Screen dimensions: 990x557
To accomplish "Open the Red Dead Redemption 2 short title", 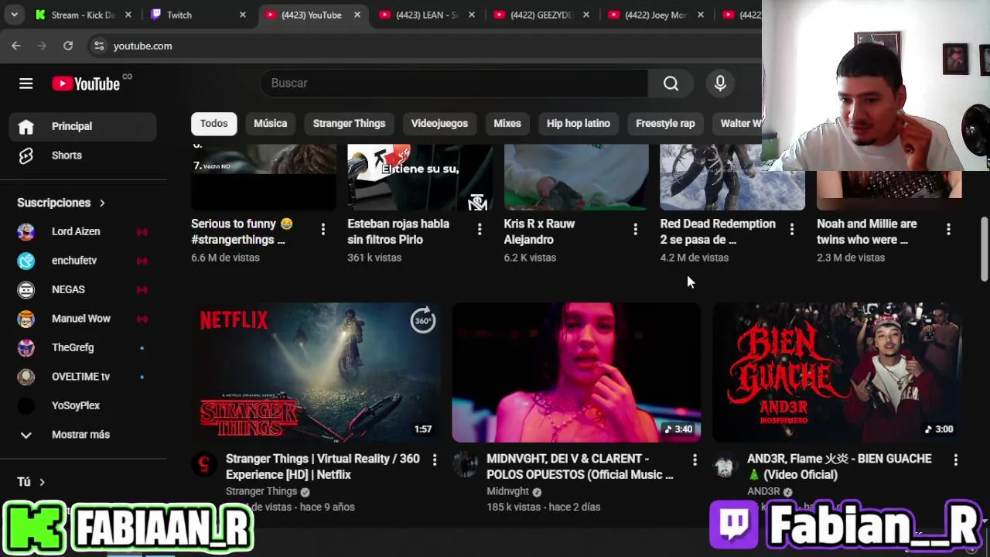I will [x=718, y=231].
